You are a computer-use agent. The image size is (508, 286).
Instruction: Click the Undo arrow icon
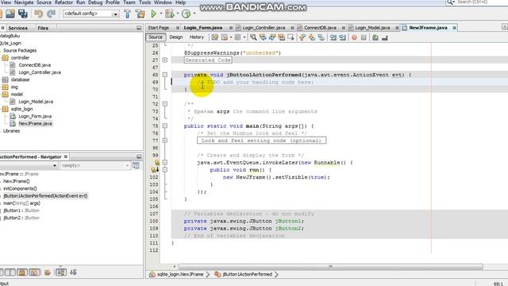[x=39, y=14]
